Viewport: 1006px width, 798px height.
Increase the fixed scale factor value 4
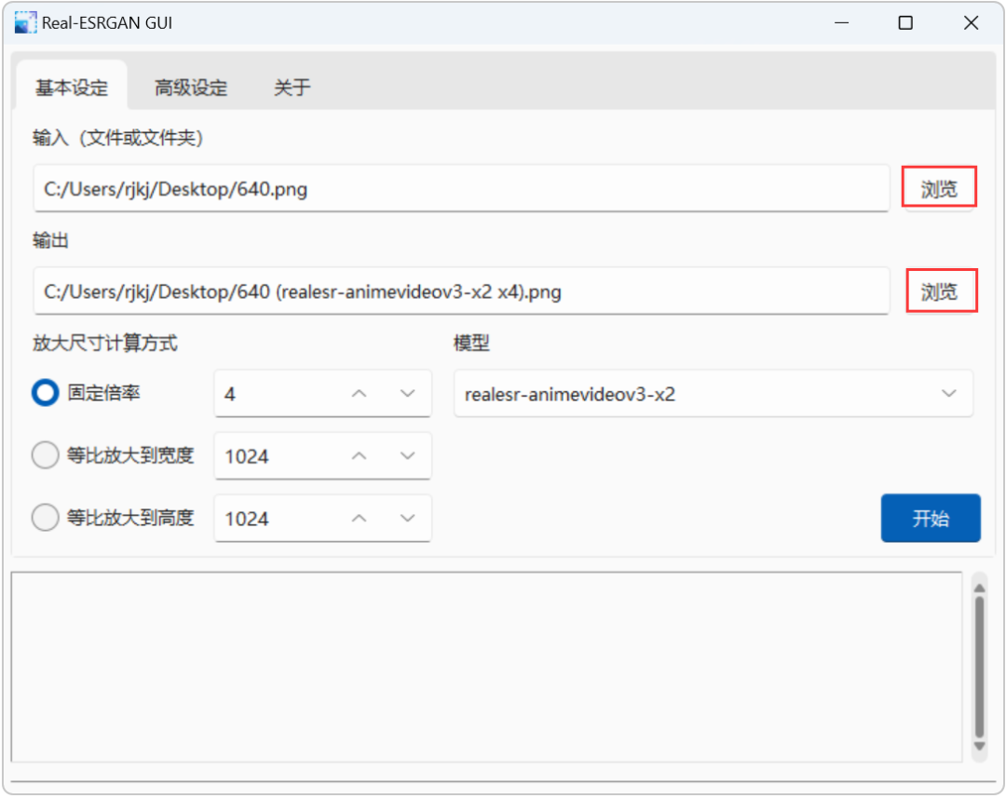[360, 393]
